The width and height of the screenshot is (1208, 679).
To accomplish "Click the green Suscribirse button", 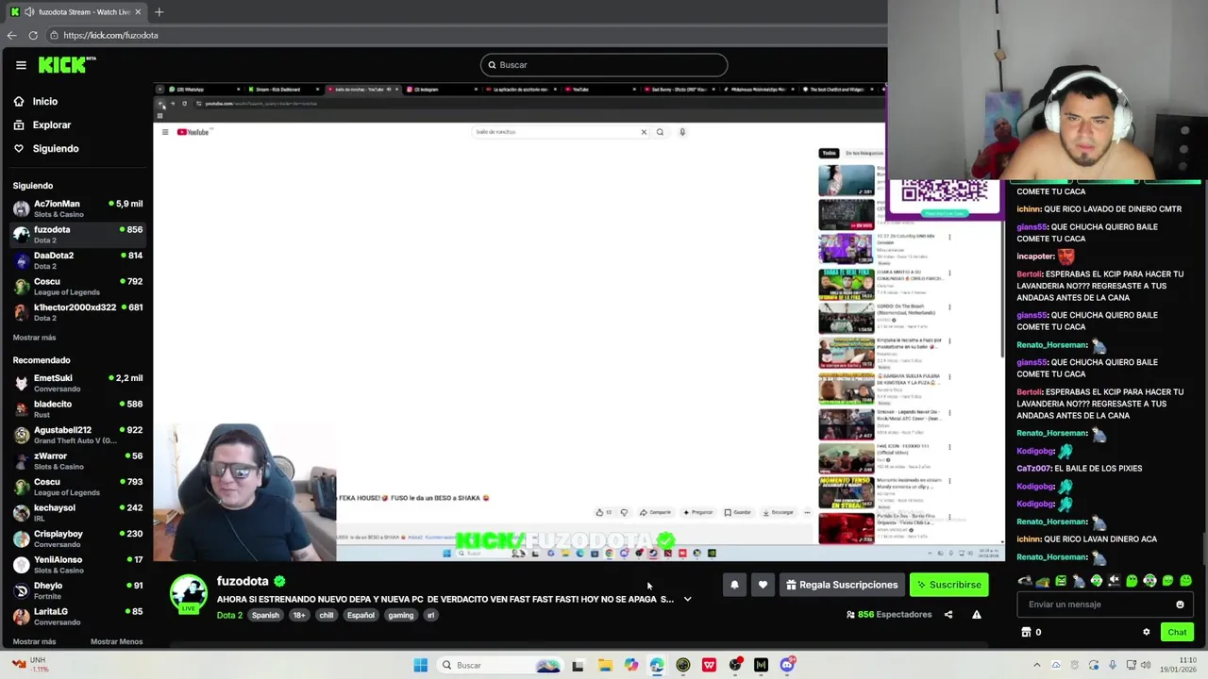I will pos(948,585).
